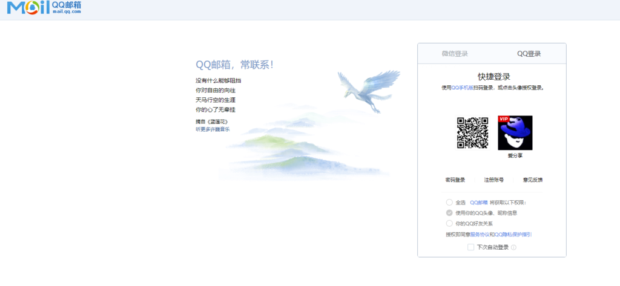Open QQ隐私保护指引 link

tap(513, 234)
